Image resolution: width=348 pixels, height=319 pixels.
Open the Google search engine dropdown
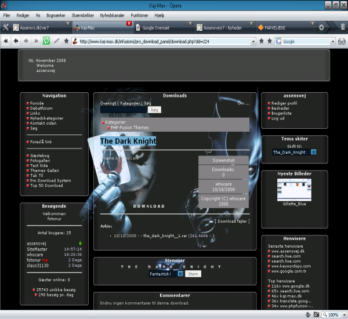coord(333,42)
